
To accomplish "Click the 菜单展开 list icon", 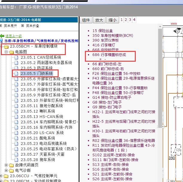I will pos(1,25).
